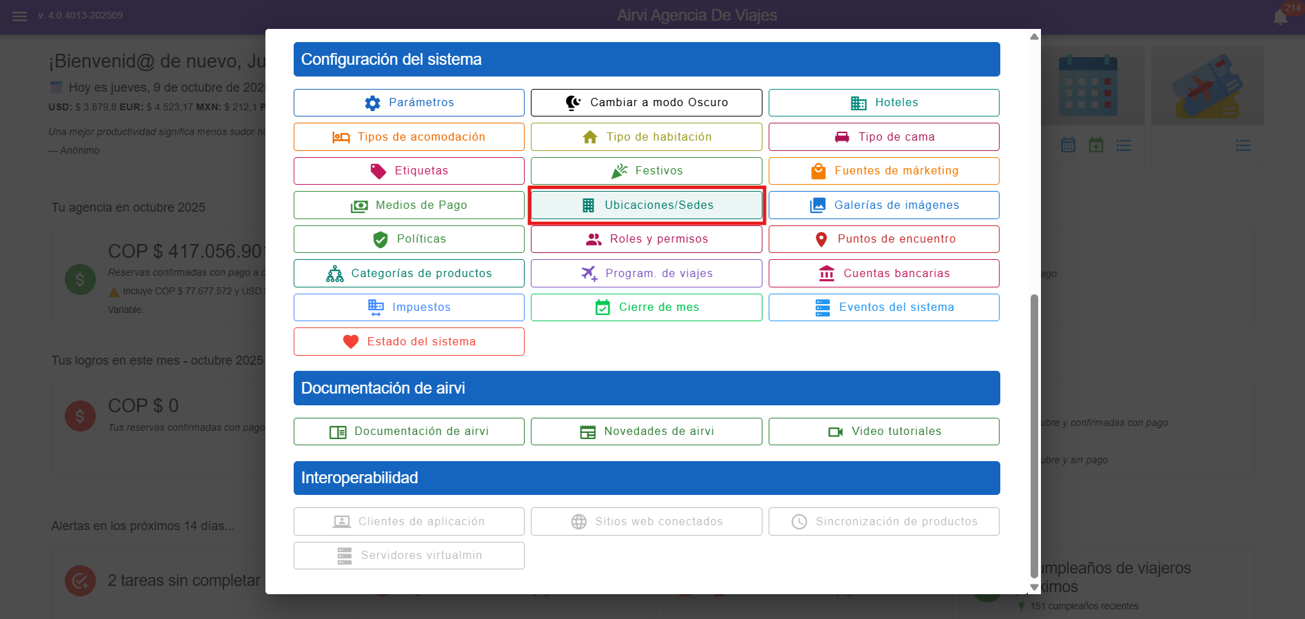Image resolution: width=1305 pixels, height=619 pixels.
Task: Click the dialog scrollbar down arrow
Action: coord(1034,587)
